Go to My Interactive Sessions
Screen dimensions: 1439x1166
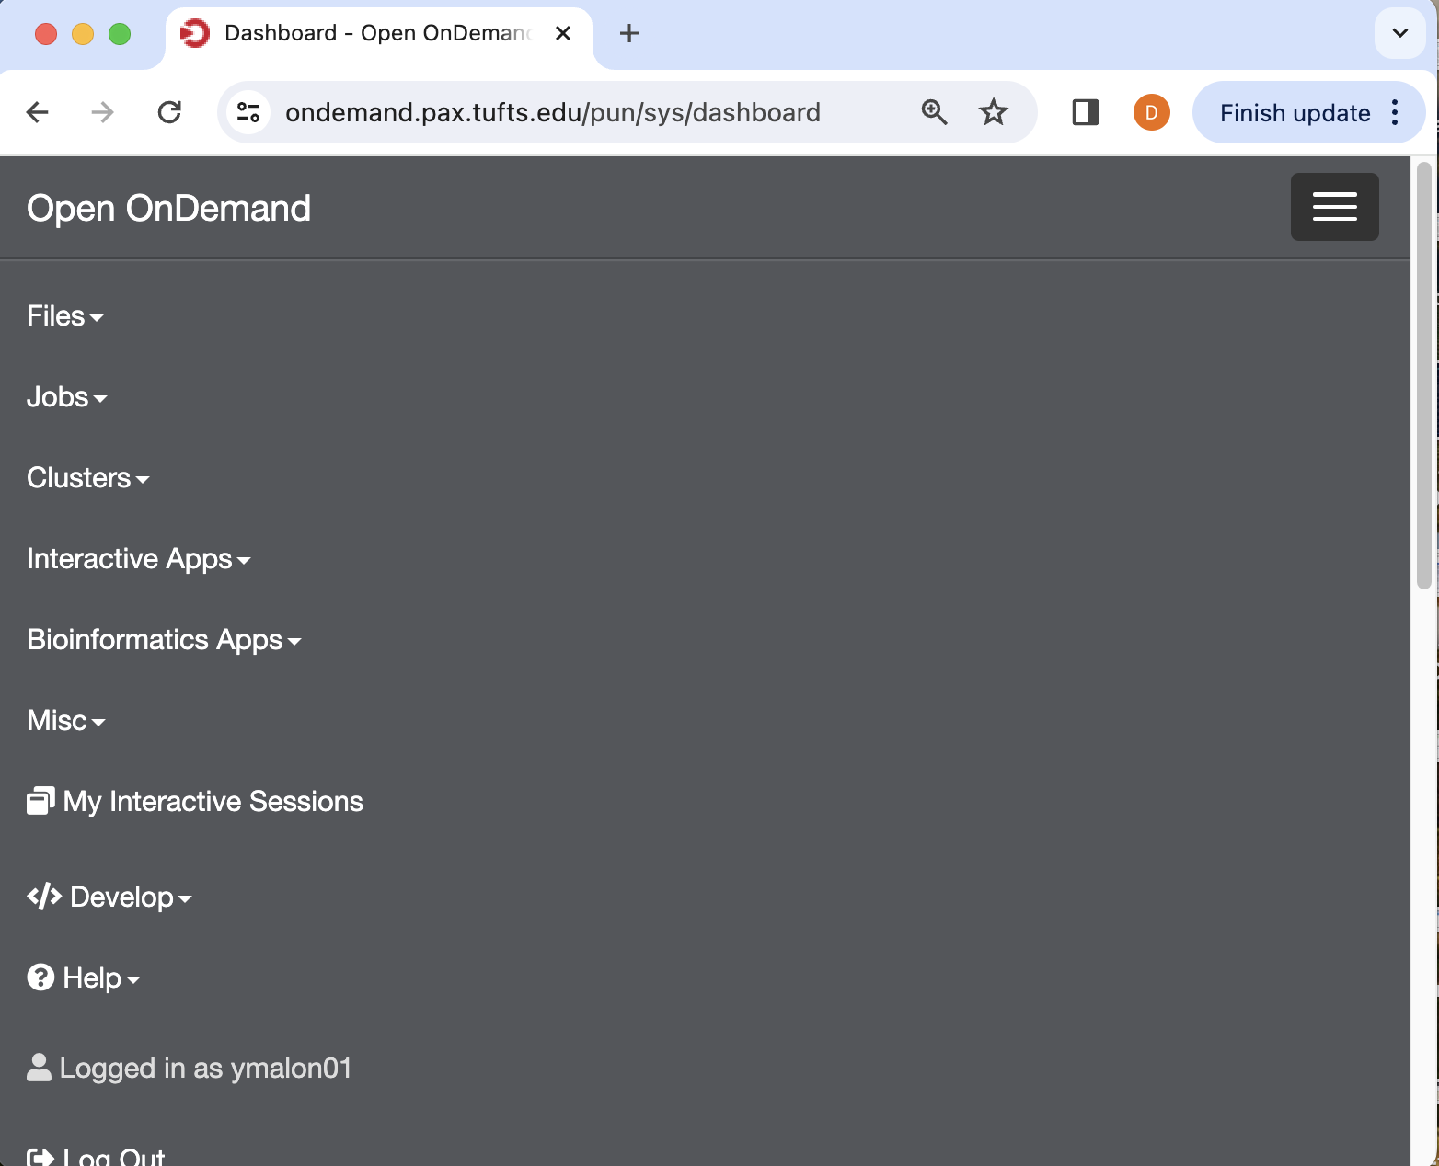pos(195,802)
